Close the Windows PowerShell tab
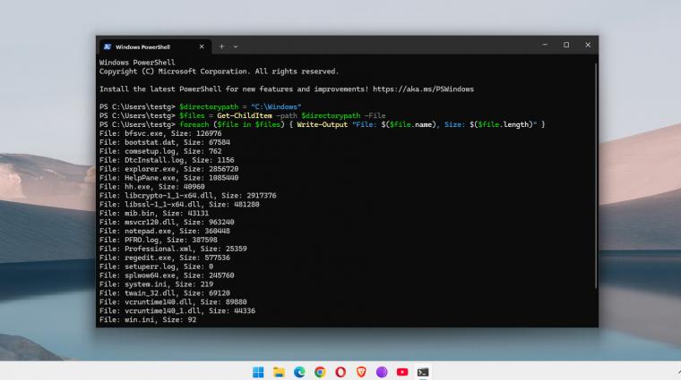This screenshot has width=681, height=380. [202, 46]
